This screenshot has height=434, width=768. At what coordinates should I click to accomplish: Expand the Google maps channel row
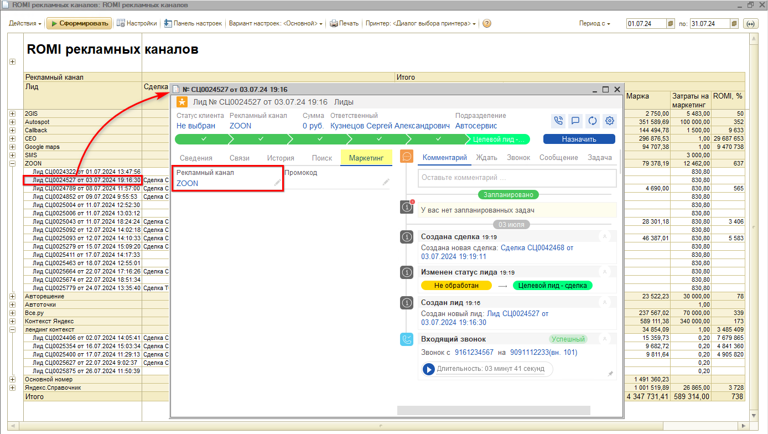12,147
